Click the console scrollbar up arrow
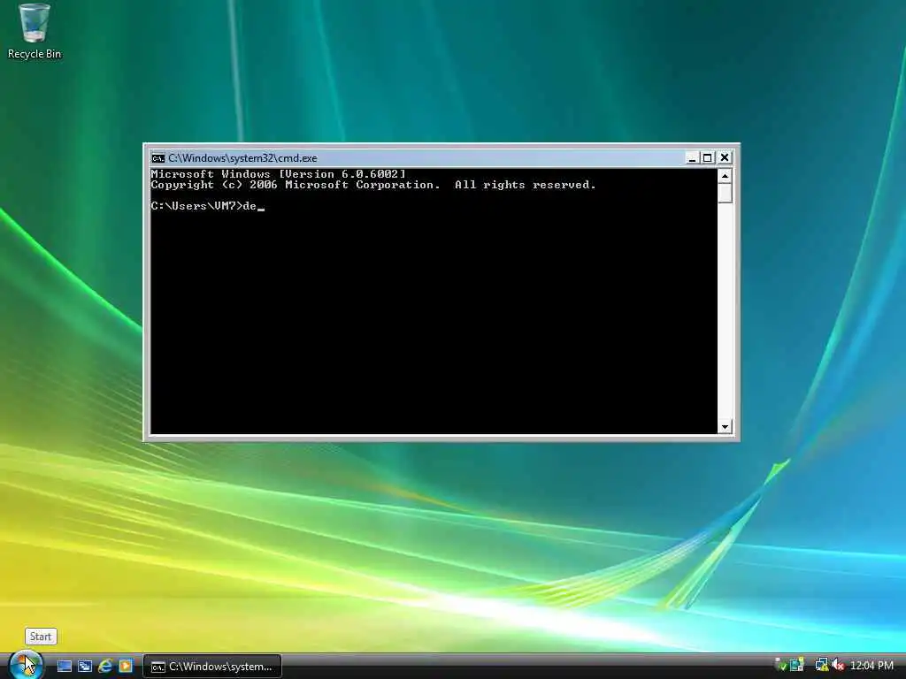Screen dimensions: 906x679 [726, 176]
